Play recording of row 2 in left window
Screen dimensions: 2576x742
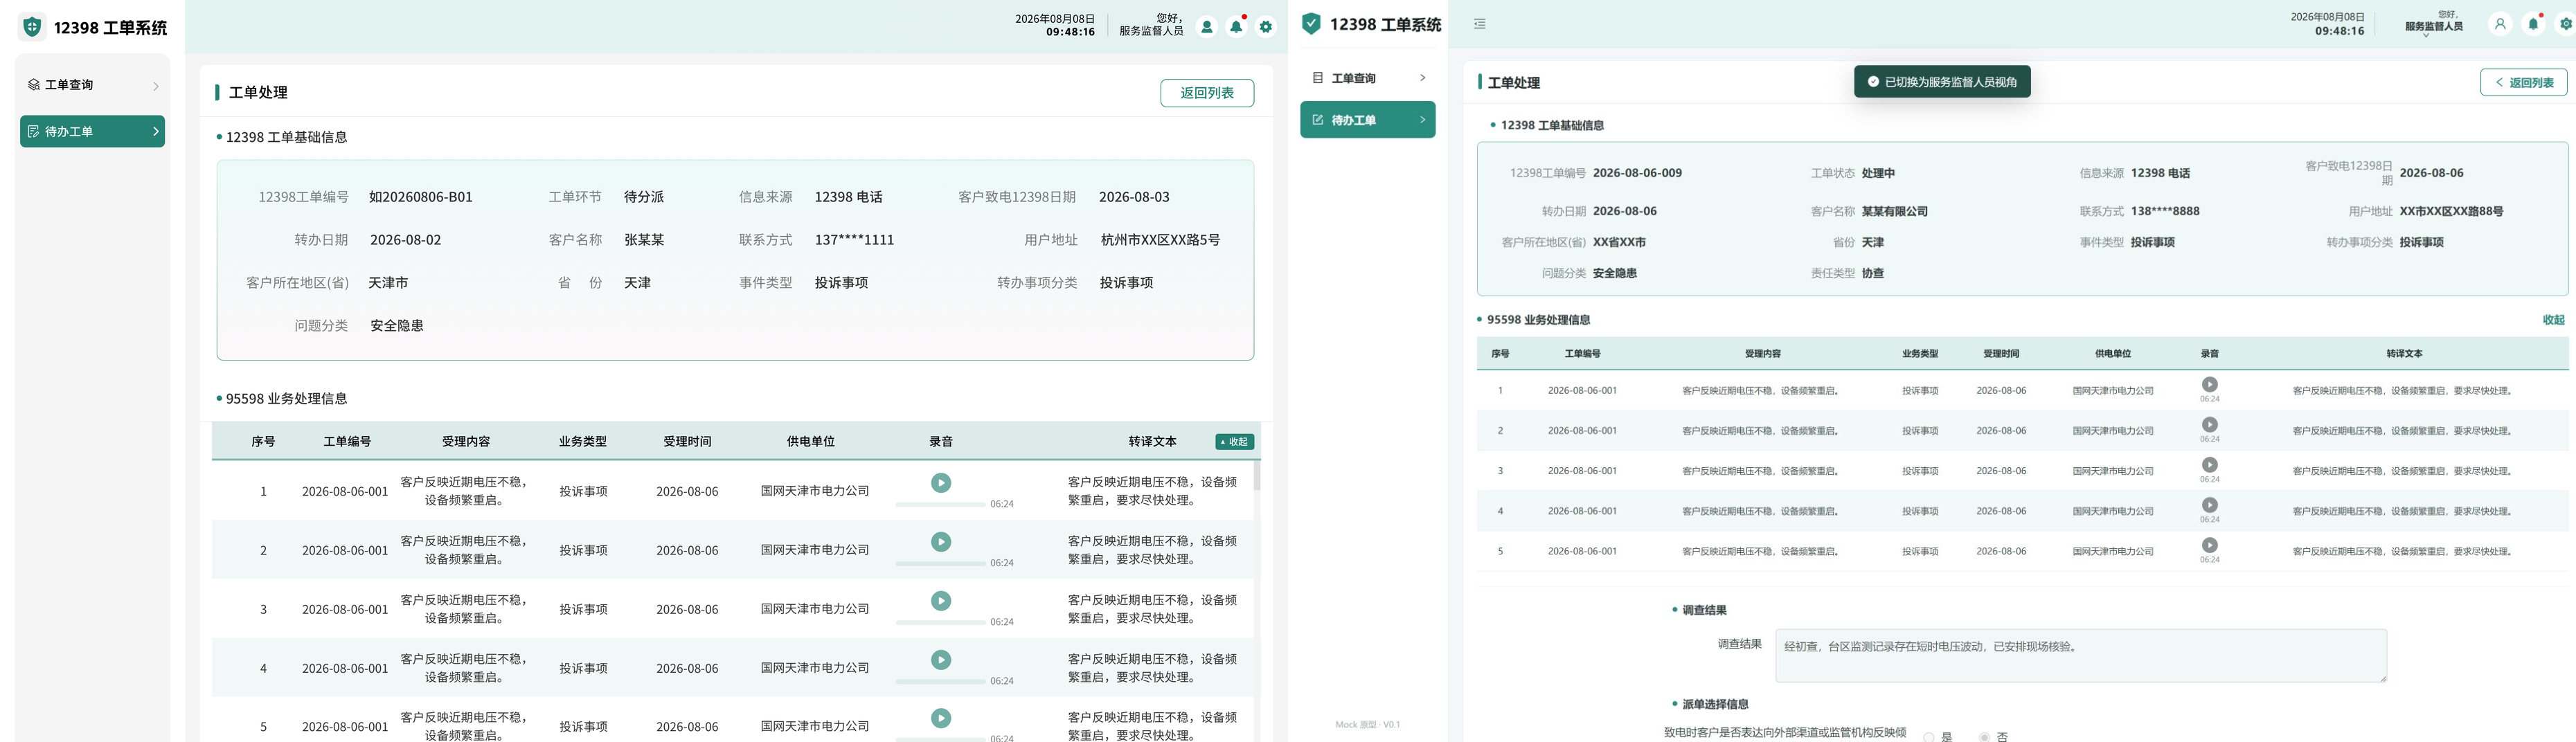coord(941,542)
